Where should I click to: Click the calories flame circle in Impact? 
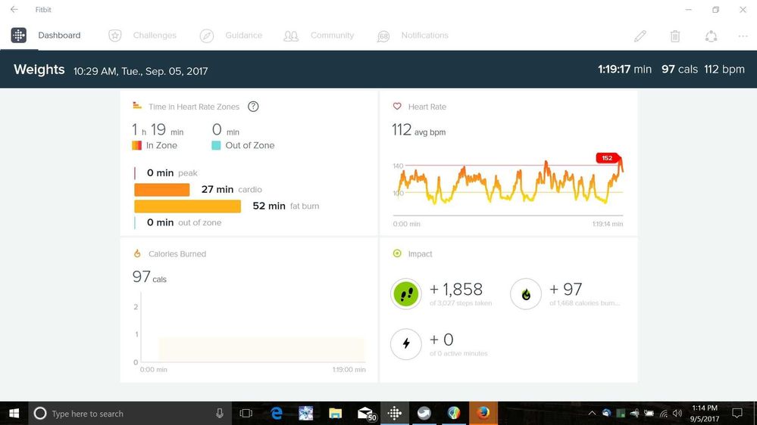pos(526,294)
